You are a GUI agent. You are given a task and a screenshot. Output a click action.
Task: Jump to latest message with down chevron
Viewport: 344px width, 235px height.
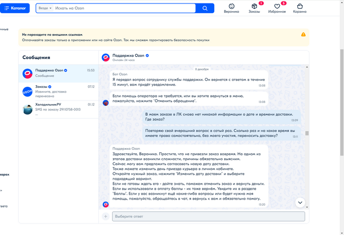click(300, 202)
